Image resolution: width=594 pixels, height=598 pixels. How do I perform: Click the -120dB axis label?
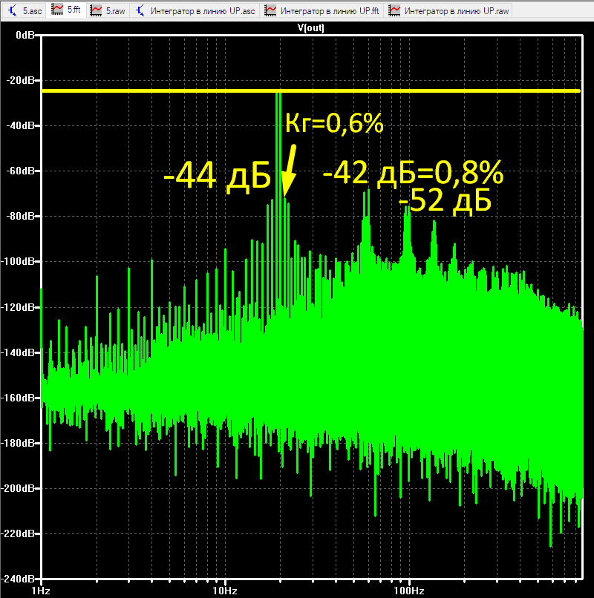click(18, 307)
